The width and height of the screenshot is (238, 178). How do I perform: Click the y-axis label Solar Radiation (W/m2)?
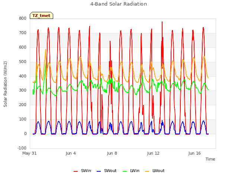click(5, 84)
